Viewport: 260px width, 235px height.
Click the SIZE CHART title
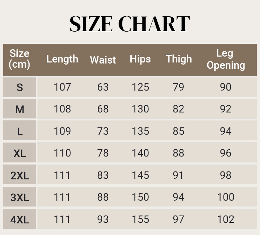pos(130,24)
